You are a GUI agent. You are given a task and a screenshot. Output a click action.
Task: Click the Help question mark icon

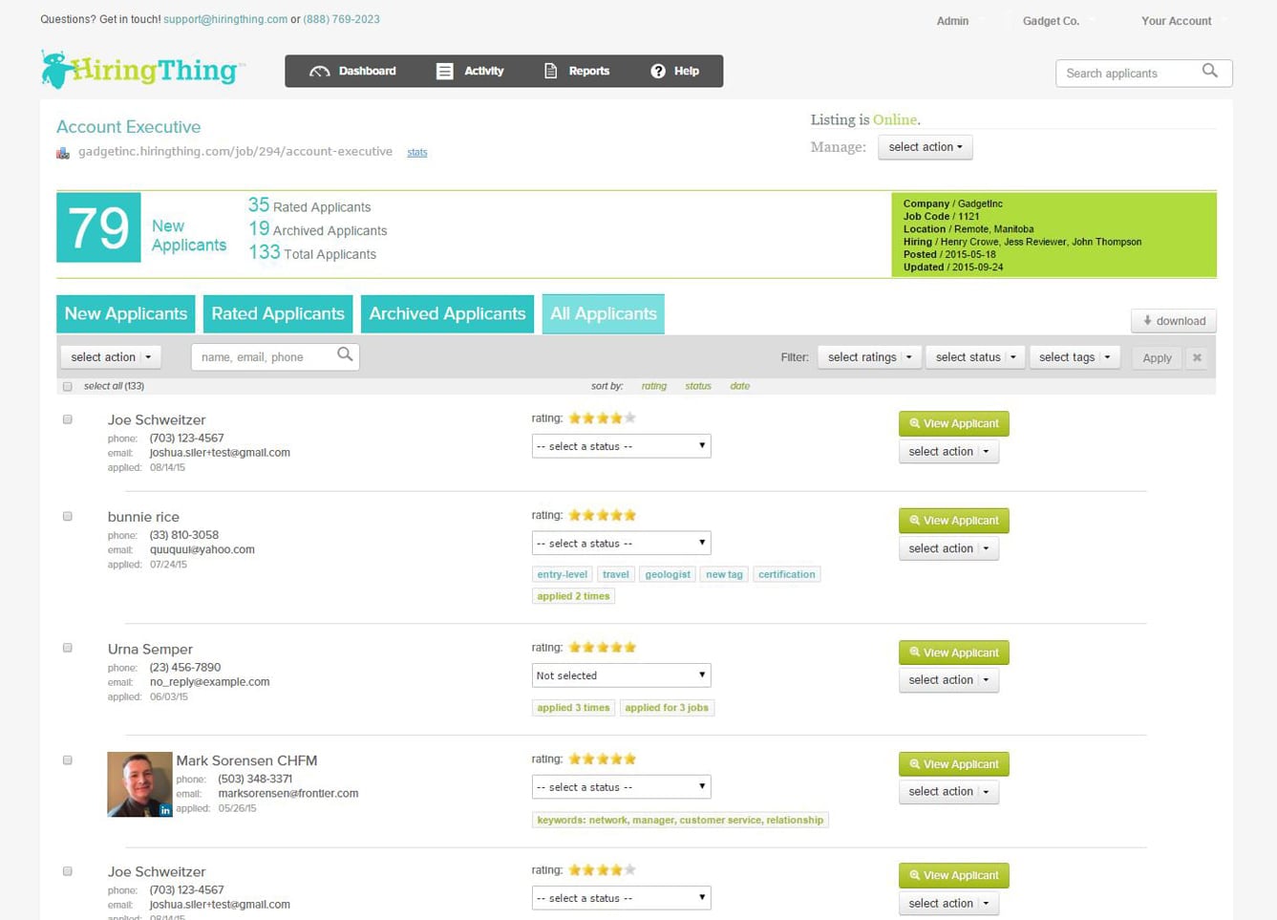tap(658, 72)
